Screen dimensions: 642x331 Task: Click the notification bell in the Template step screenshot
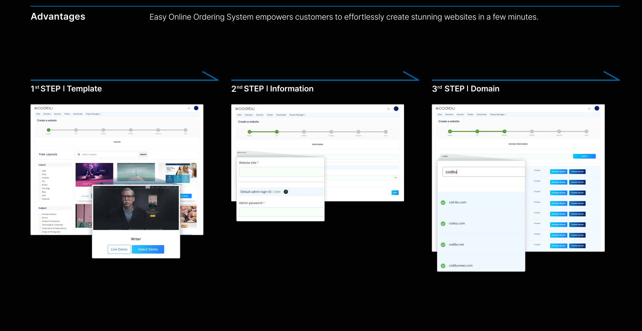(189, 108)
